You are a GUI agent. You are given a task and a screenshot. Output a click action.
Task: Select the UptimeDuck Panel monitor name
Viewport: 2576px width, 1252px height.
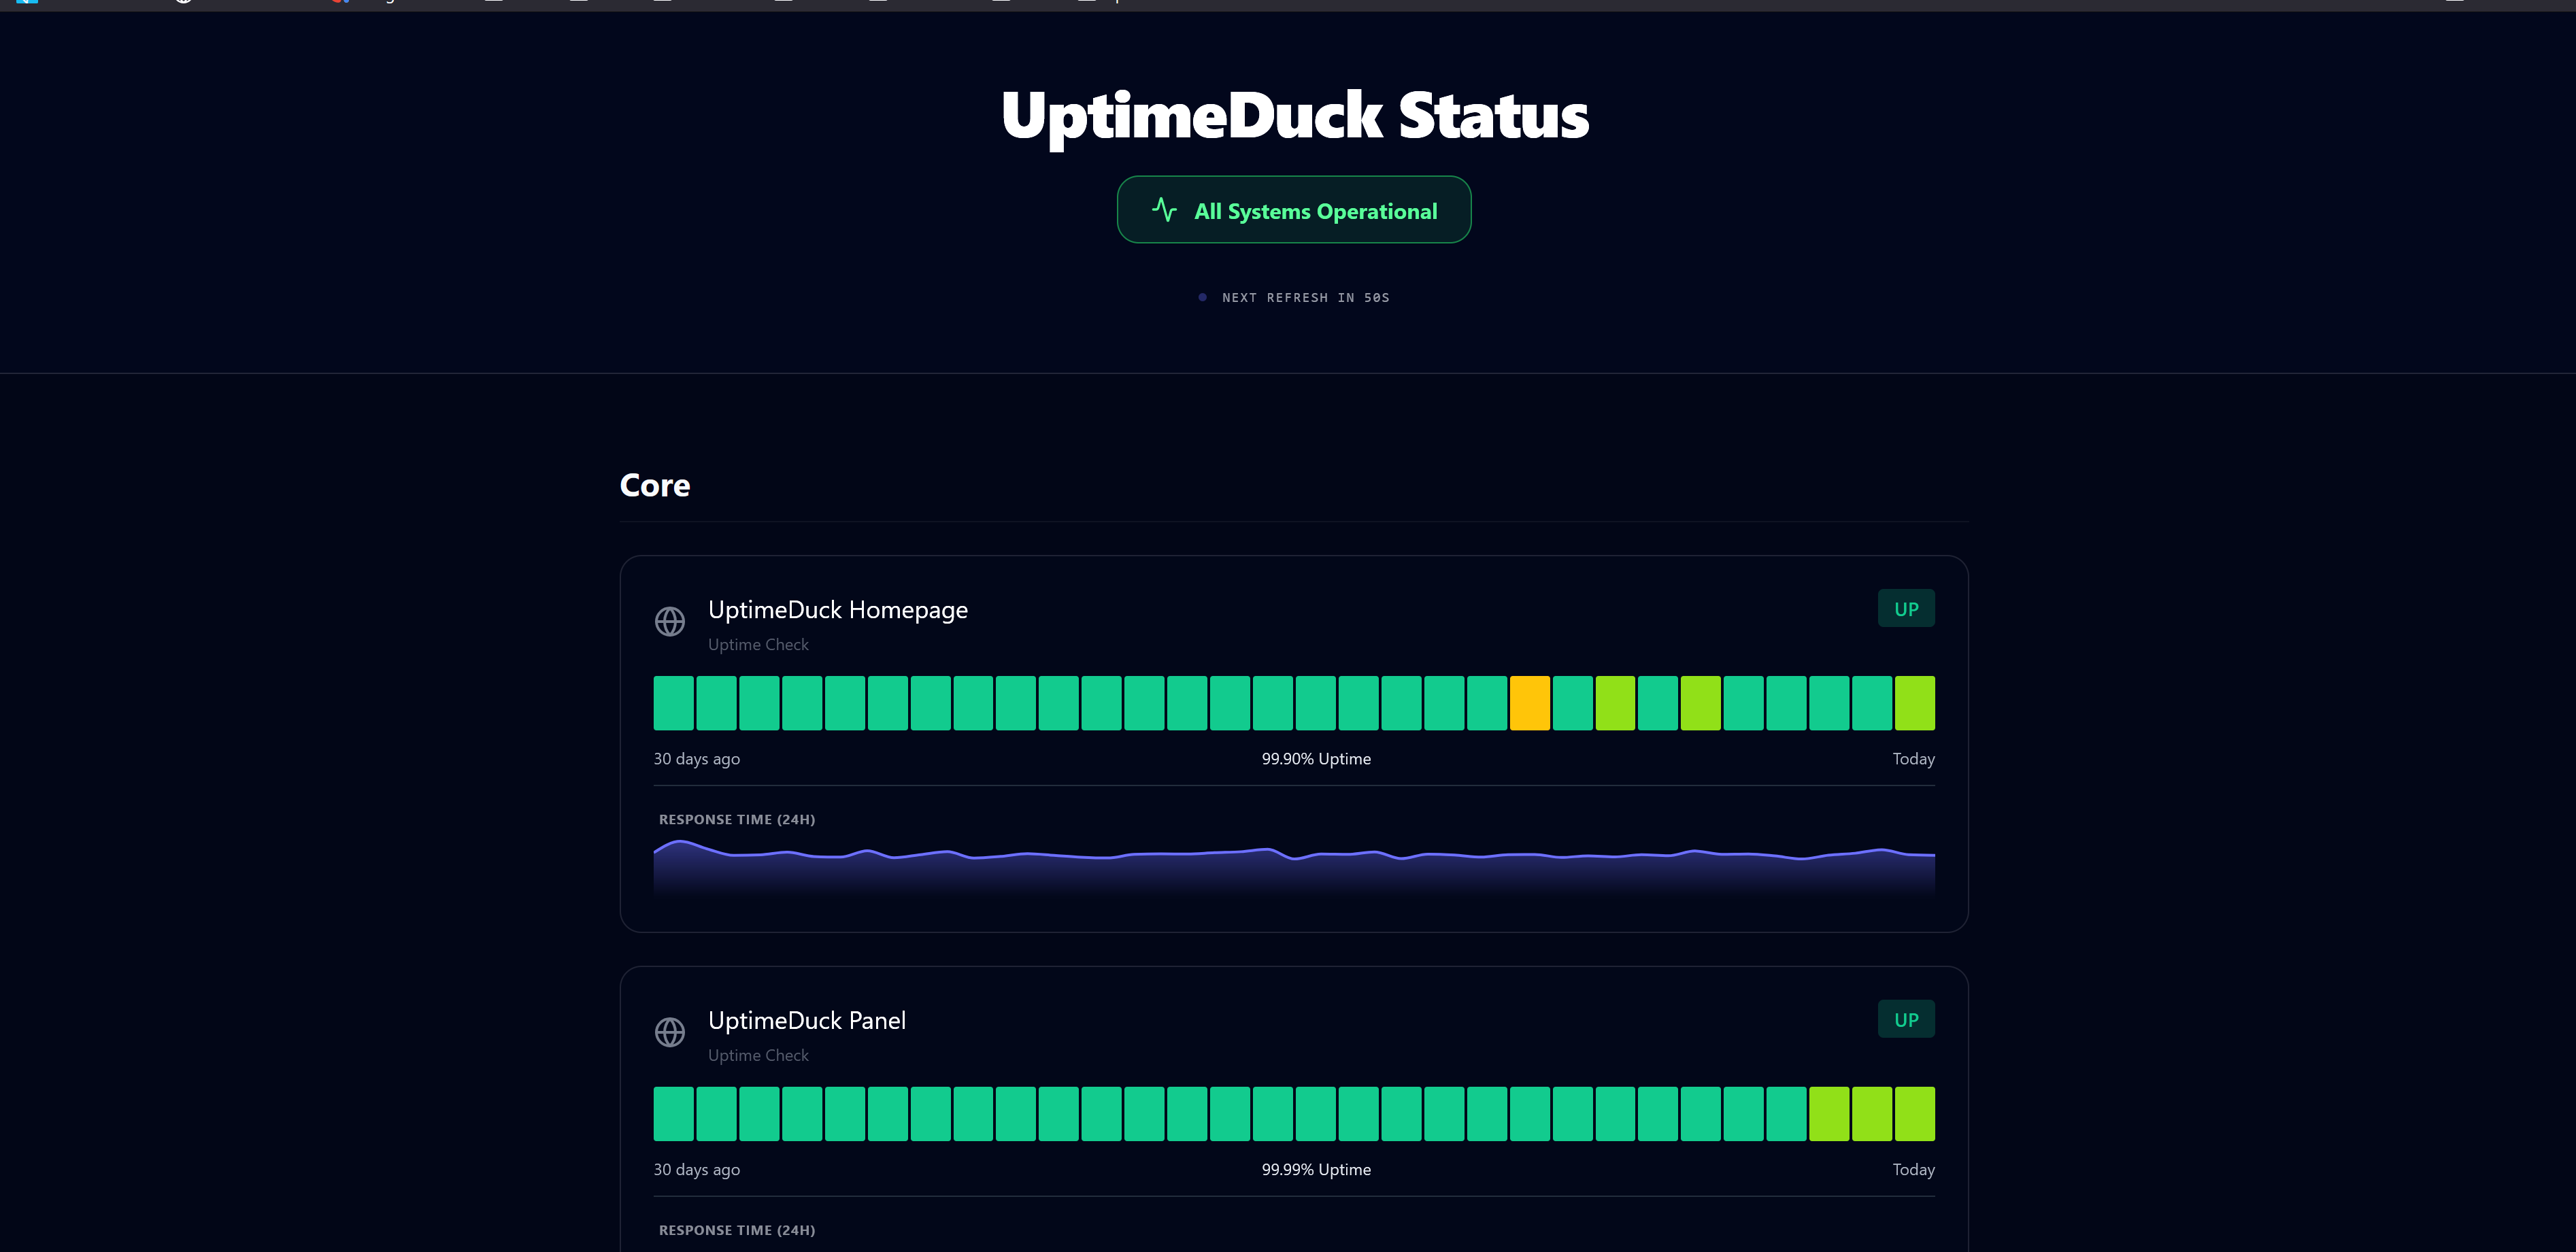pos(807,1020)
